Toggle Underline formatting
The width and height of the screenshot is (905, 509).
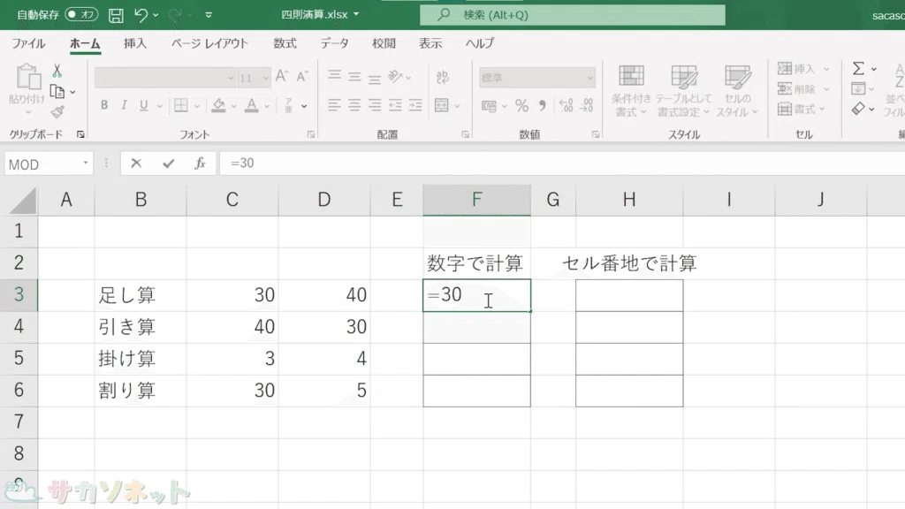[143, 105]
